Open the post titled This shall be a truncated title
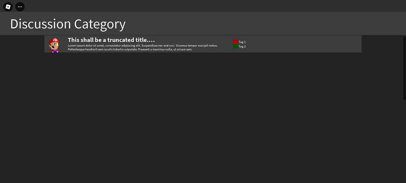Image resolution: width=406 pixels, height=183 pixels. point(111,40)
